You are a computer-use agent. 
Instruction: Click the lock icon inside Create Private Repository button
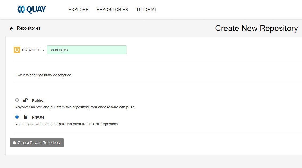tap(14, 142)
